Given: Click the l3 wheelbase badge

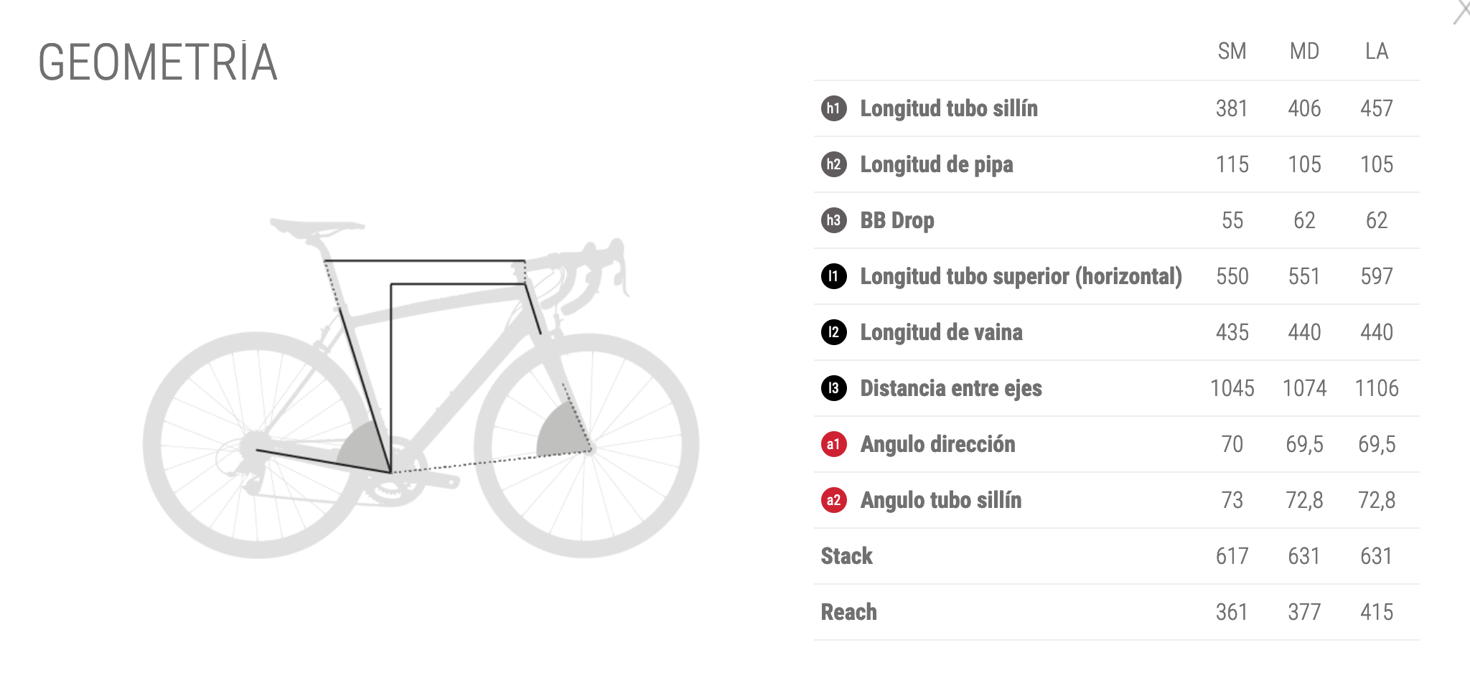Looking at the screenshot, I should tap(833, 388).
